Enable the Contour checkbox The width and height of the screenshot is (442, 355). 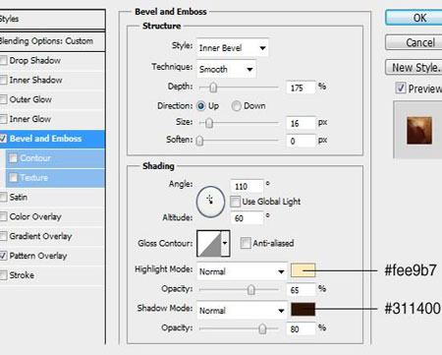(x=13, y=158)
